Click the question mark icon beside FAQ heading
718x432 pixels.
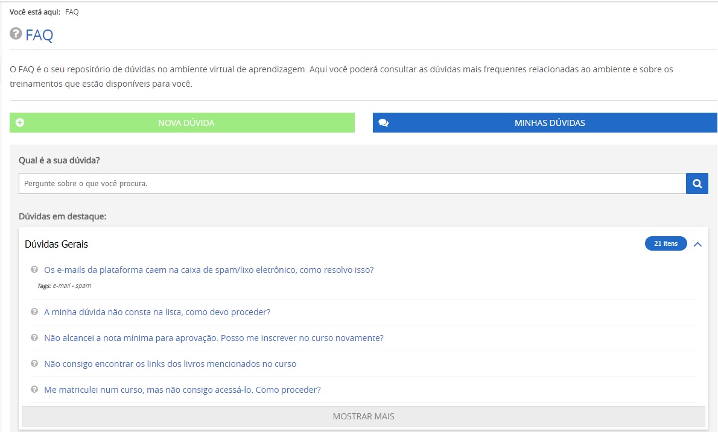click(x=16, y=34)
